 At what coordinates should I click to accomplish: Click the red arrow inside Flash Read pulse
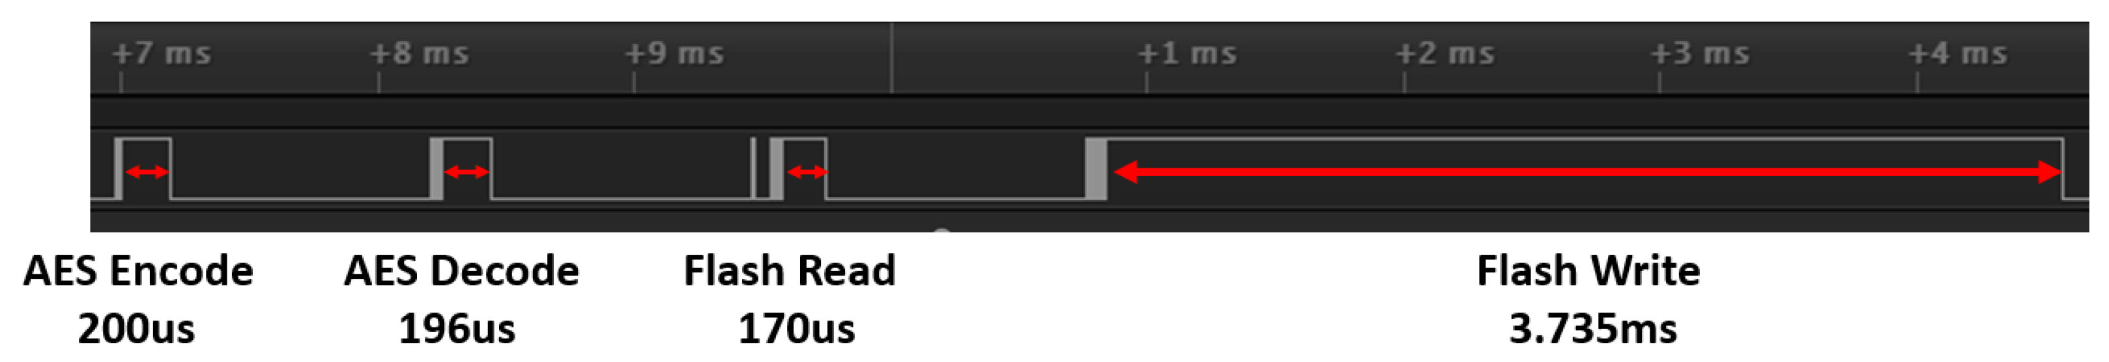[x=807, y=172]
